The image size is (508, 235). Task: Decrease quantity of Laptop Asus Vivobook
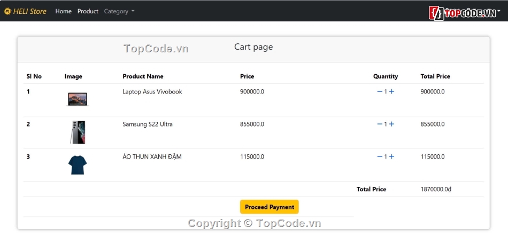380,92
